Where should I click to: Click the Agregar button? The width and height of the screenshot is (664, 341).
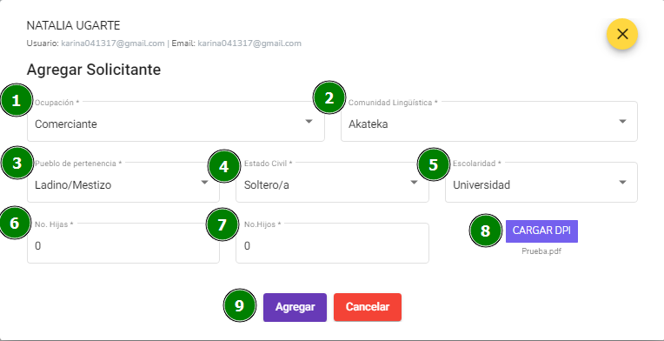coord(295,307)
